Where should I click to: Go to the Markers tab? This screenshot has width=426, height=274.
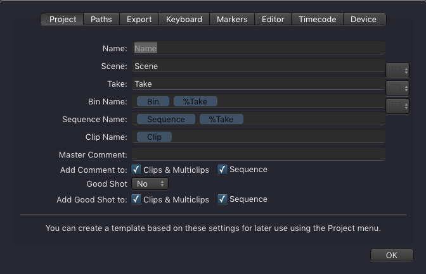click(232, 19)
